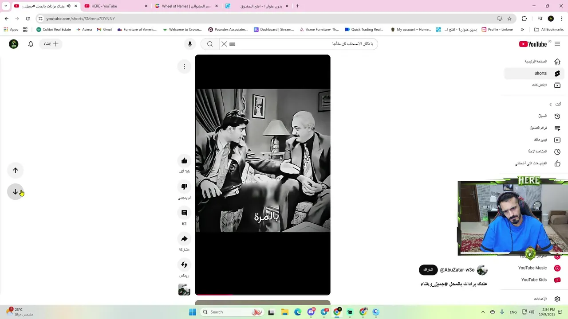The width and height of the screenshot is (568, 319).
Task: Open the short's three-dot options menu
Action: 184,66
